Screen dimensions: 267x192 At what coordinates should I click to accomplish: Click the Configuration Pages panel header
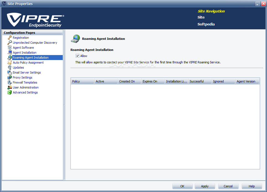click(33, 33)
